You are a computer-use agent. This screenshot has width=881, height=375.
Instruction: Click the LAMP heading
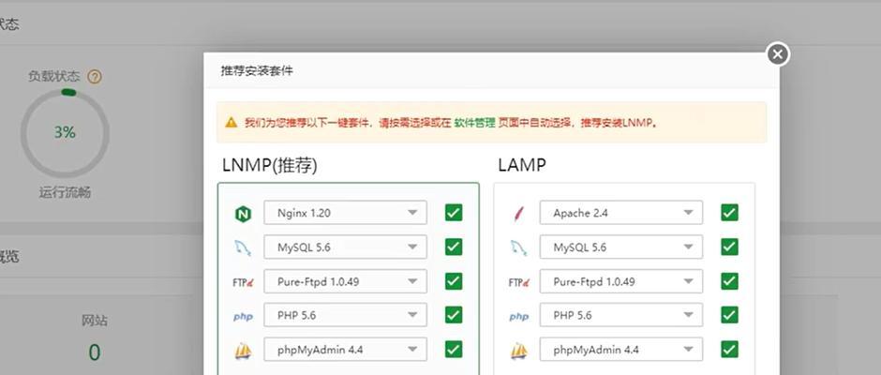tap(522, 165)
